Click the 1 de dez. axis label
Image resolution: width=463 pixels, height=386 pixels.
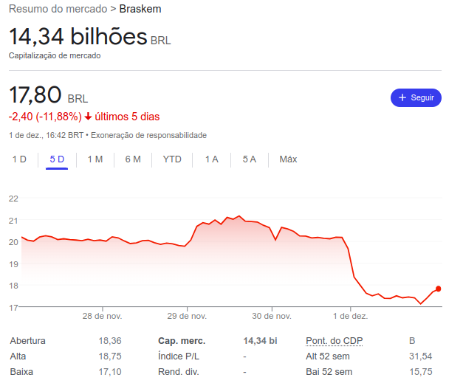tap(351, 316)
